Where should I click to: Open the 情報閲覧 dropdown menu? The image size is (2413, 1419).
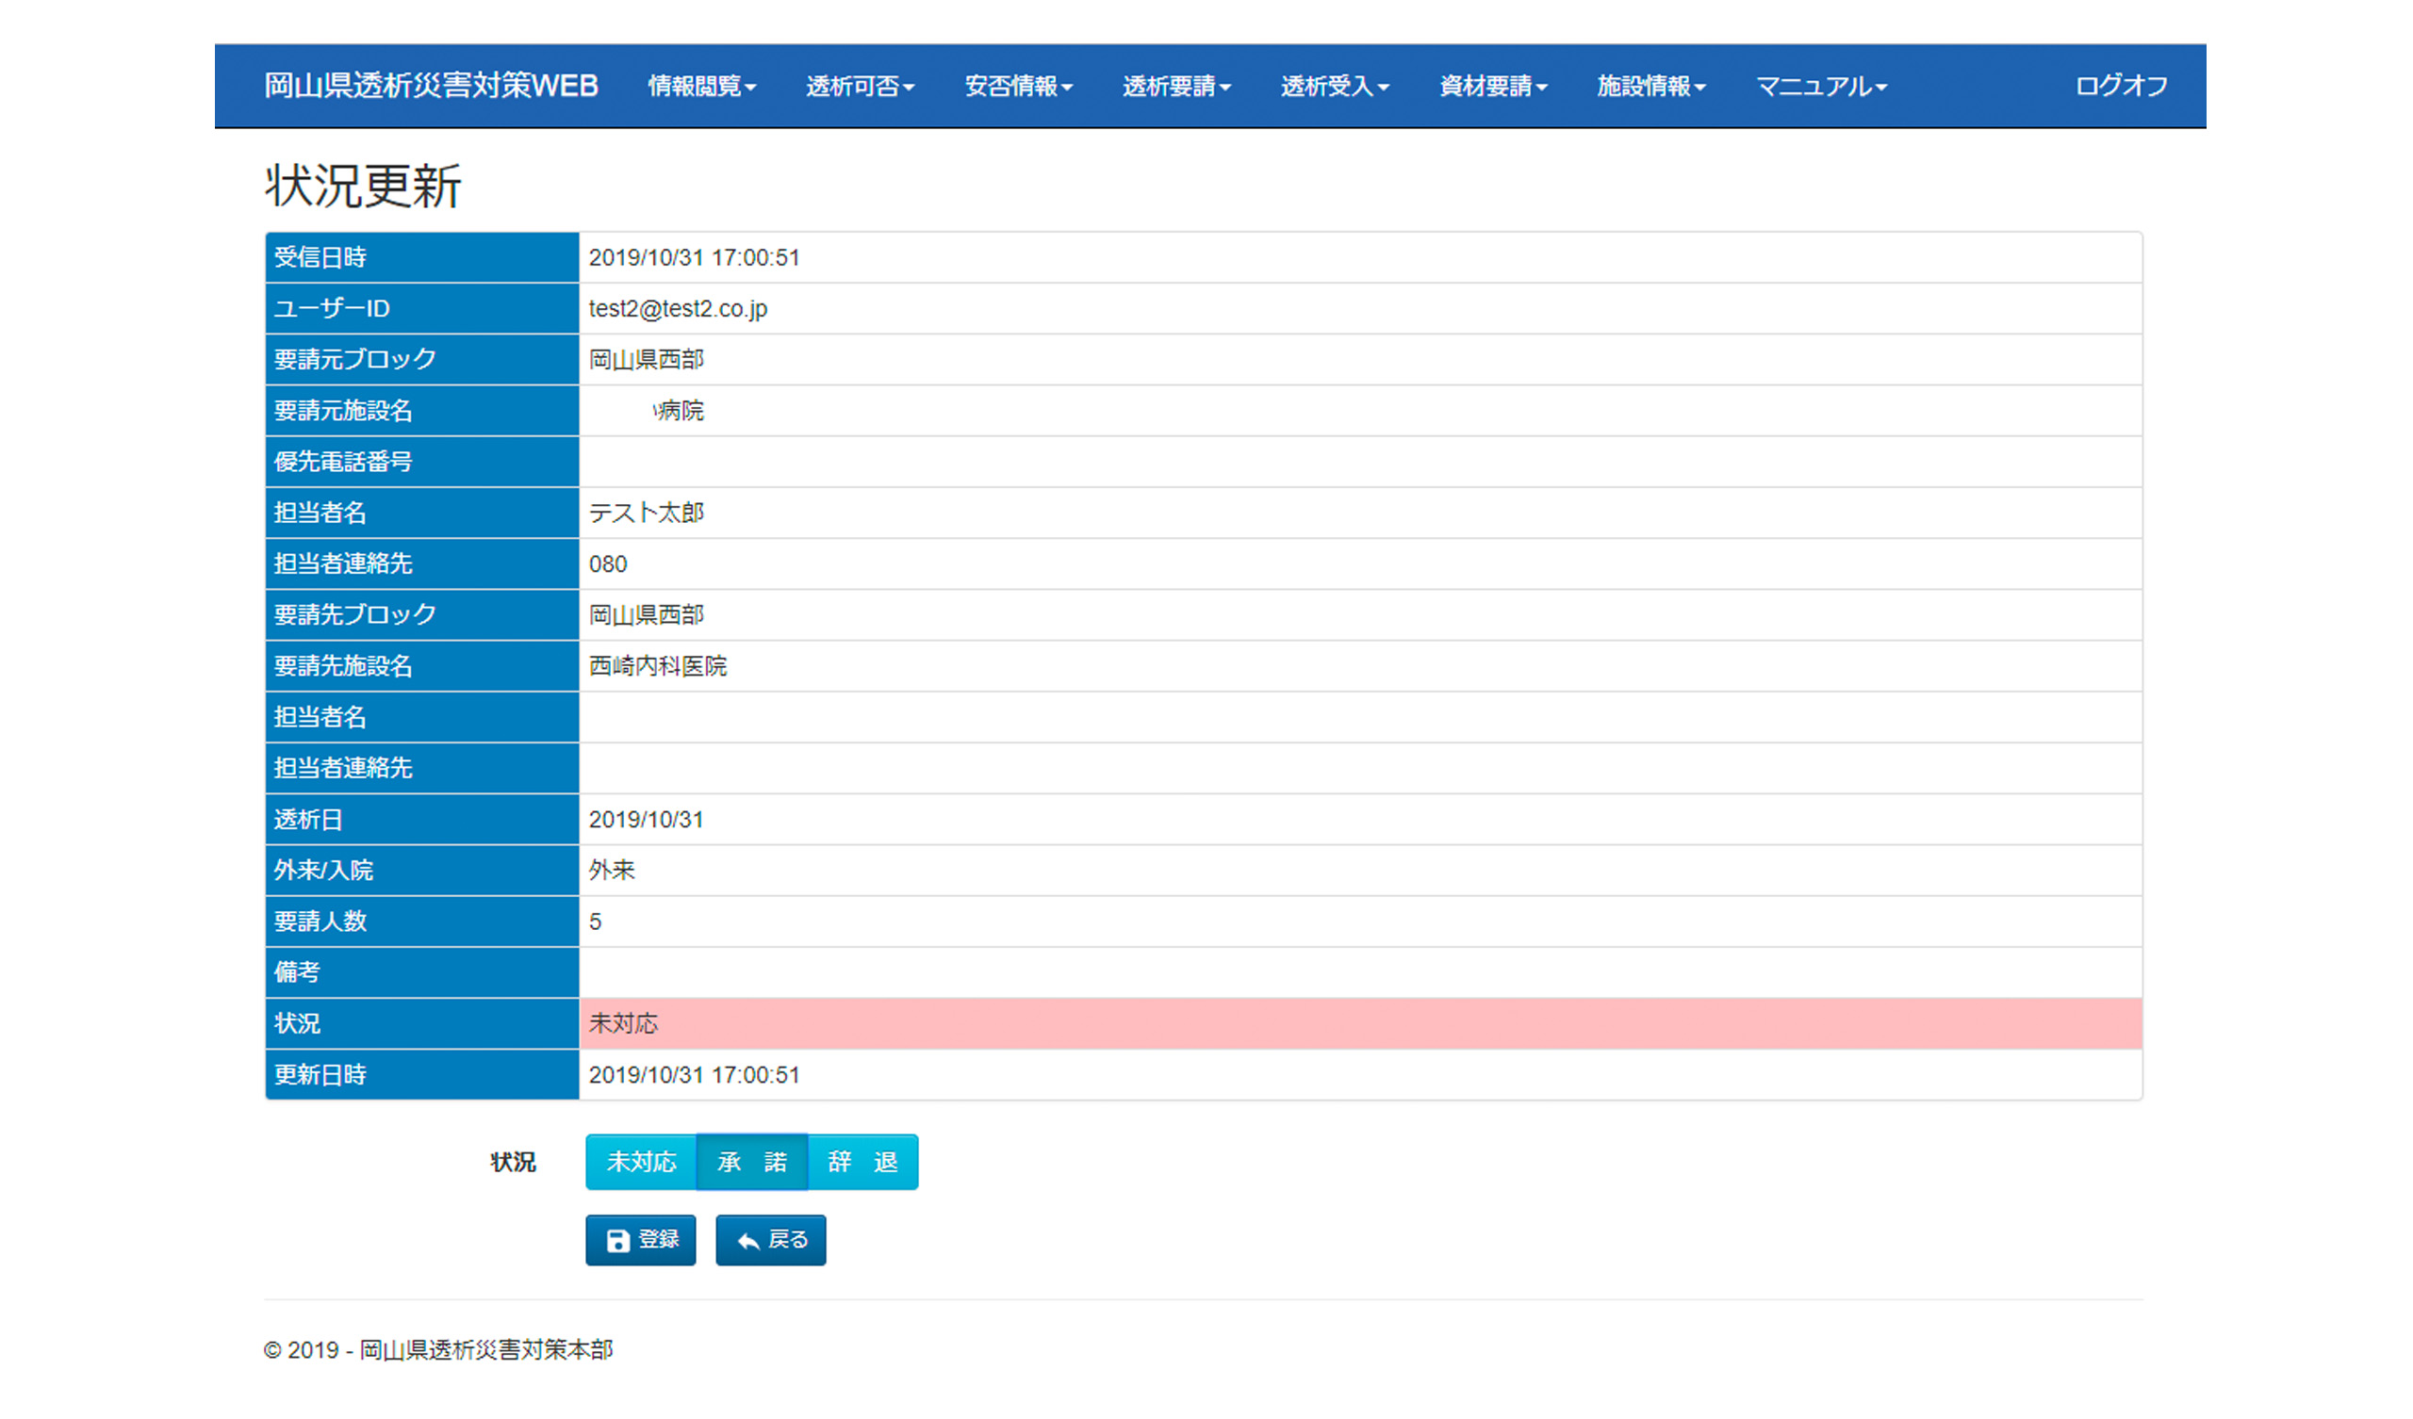701,86
